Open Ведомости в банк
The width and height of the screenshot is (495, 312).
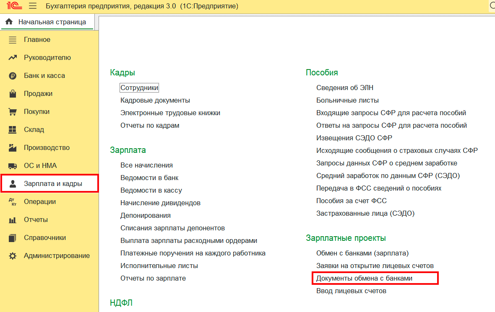[x=149, y=178]
